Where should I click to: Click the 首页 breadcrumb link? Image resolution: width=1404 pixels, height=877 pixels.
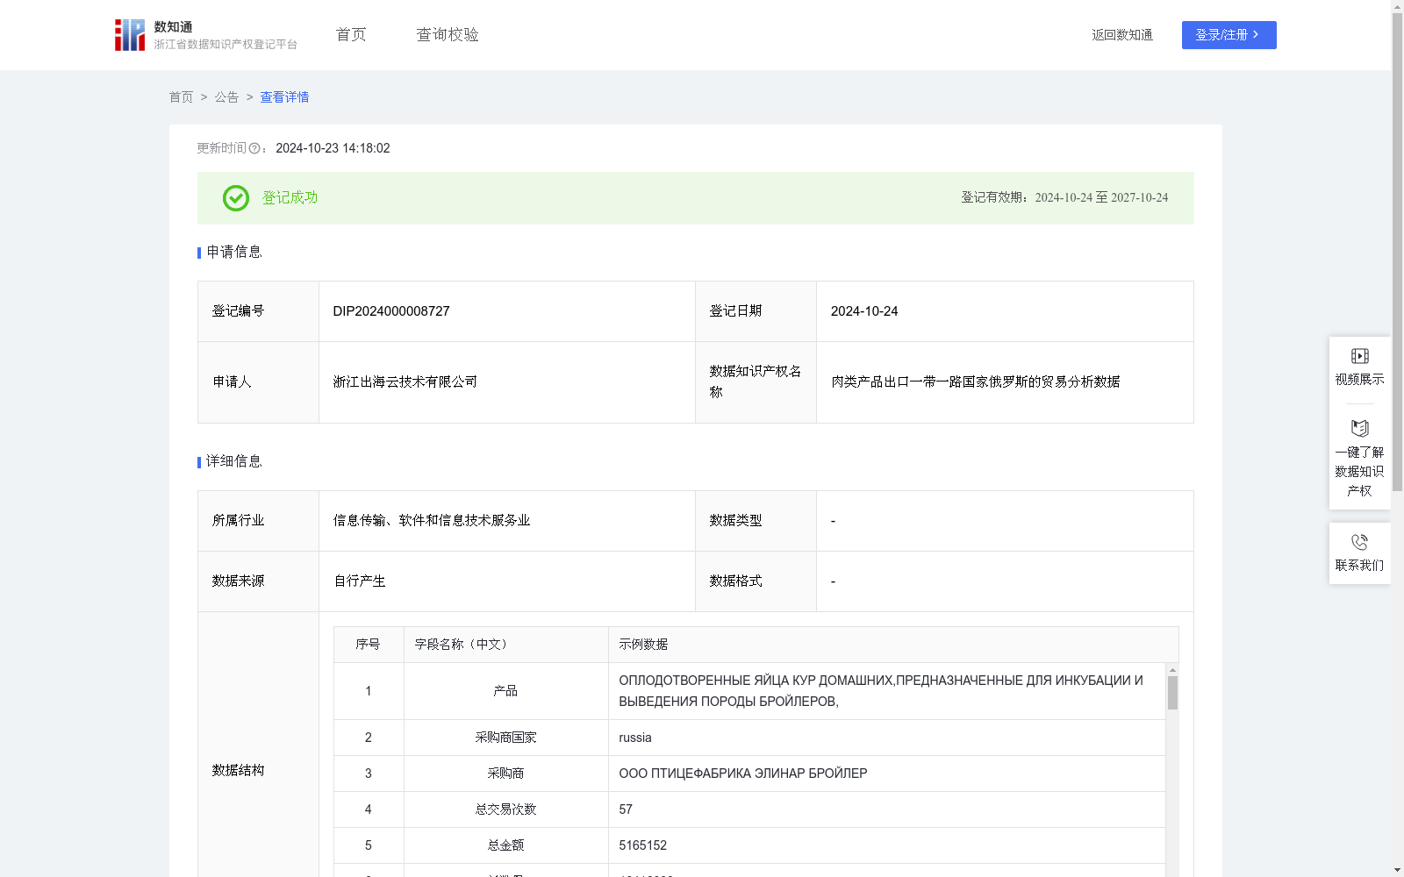pos(181,97)
